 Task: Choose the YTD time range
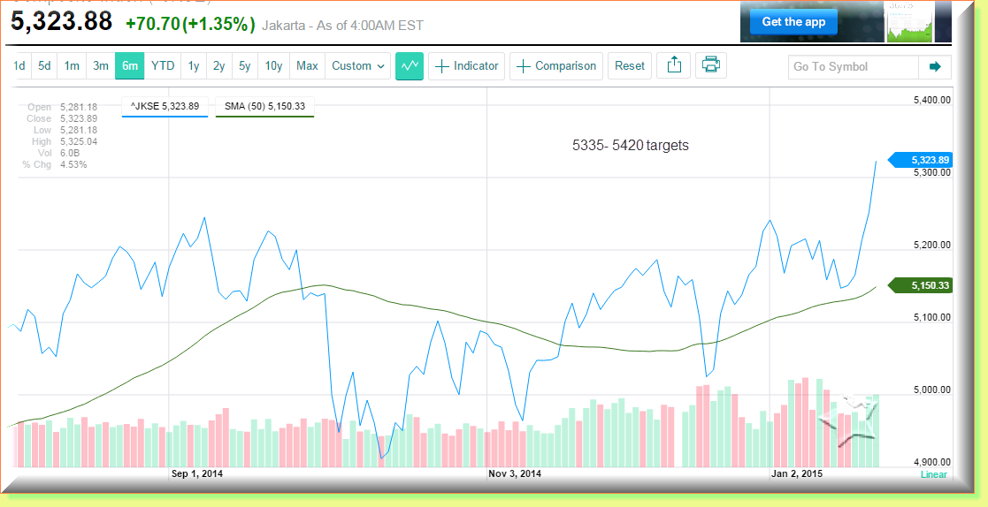[163, 66]
